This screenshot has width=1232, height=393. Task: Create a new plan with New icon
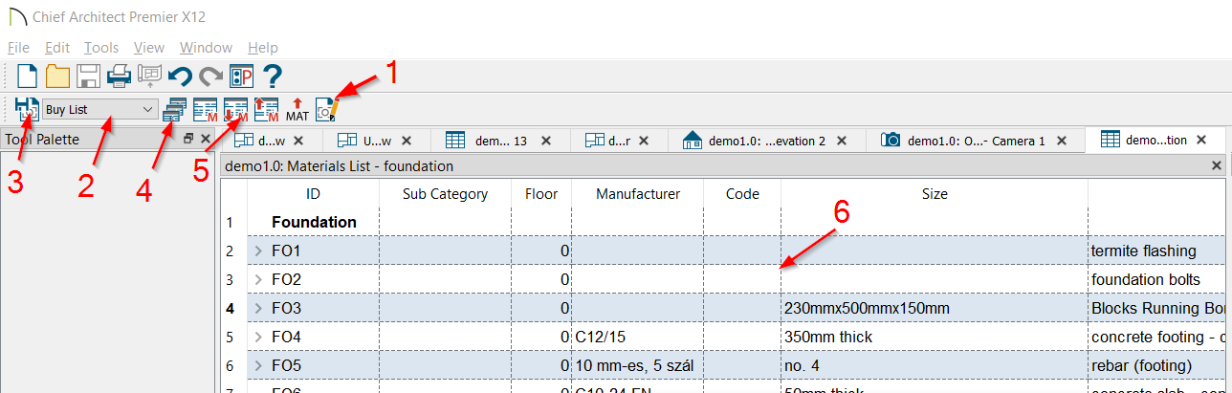coord(27,76)
